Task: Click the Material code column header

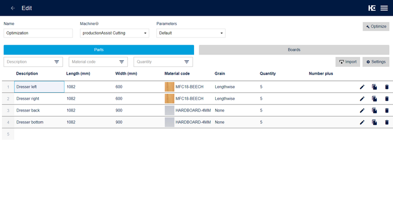Action: (x=177, y=74)
